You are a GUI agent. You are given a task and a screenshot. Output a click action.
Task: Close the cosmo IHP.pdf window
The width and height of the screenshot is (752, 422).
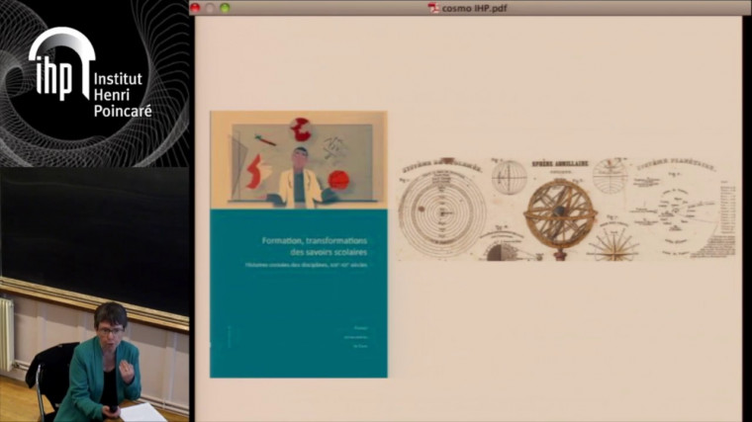[x=196, y=7]
